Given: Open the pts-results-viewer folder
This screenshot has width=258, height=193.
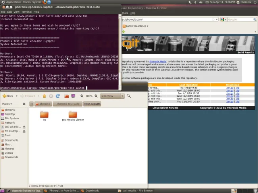Looking at the screenshot, I should pos(73,116).
